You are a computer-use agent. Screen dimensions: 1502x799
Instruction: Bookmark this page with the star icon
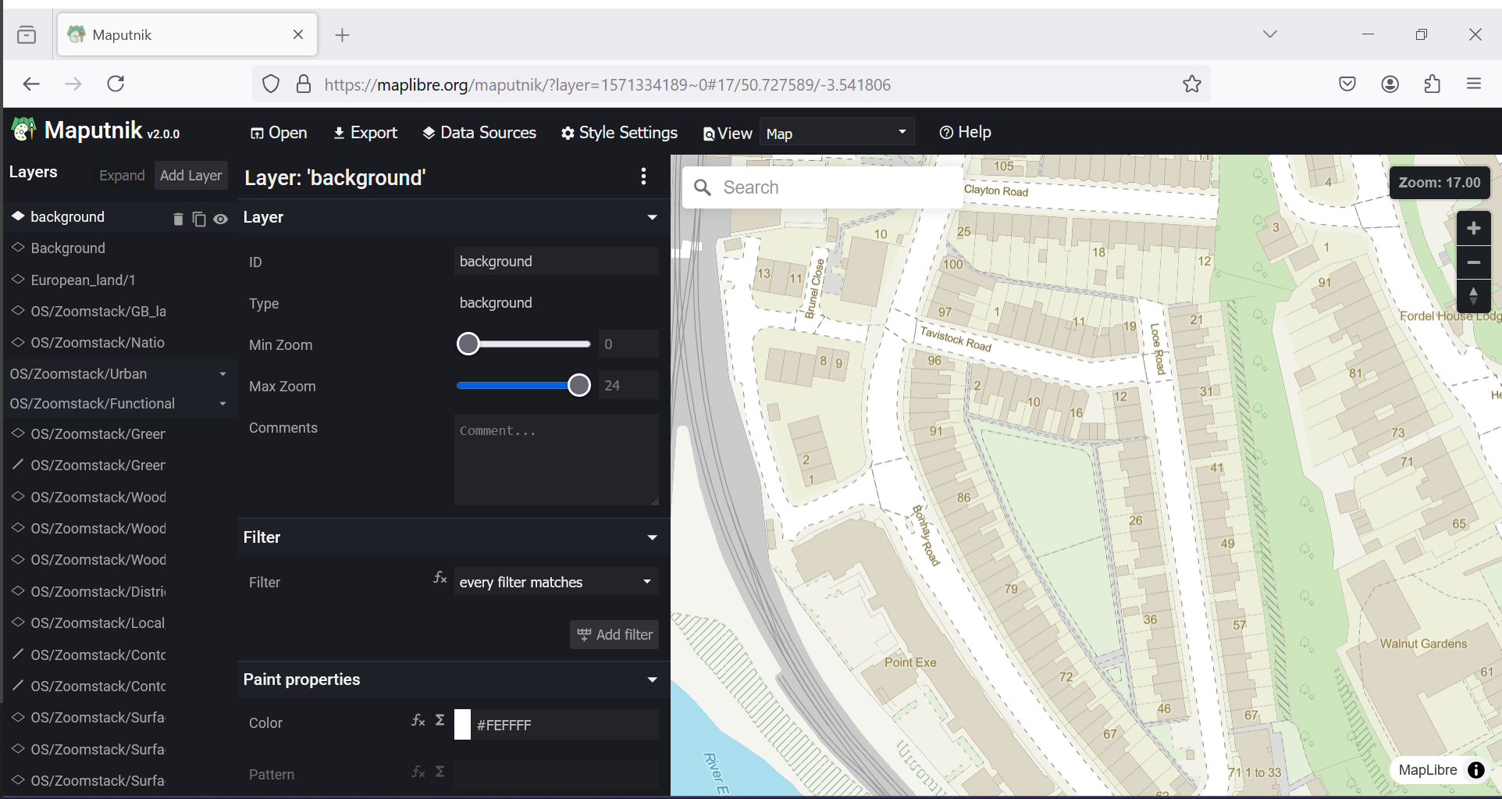tap(1191, 84)
